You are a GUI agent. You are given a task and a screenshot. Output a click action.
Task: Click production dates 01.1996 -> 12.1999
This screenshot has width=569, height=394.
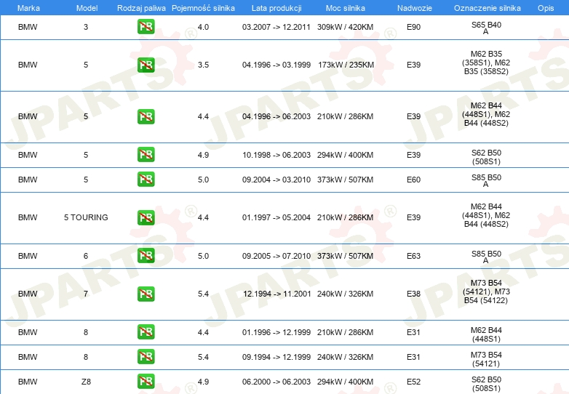pyautogui.click(x=276, y=332)
